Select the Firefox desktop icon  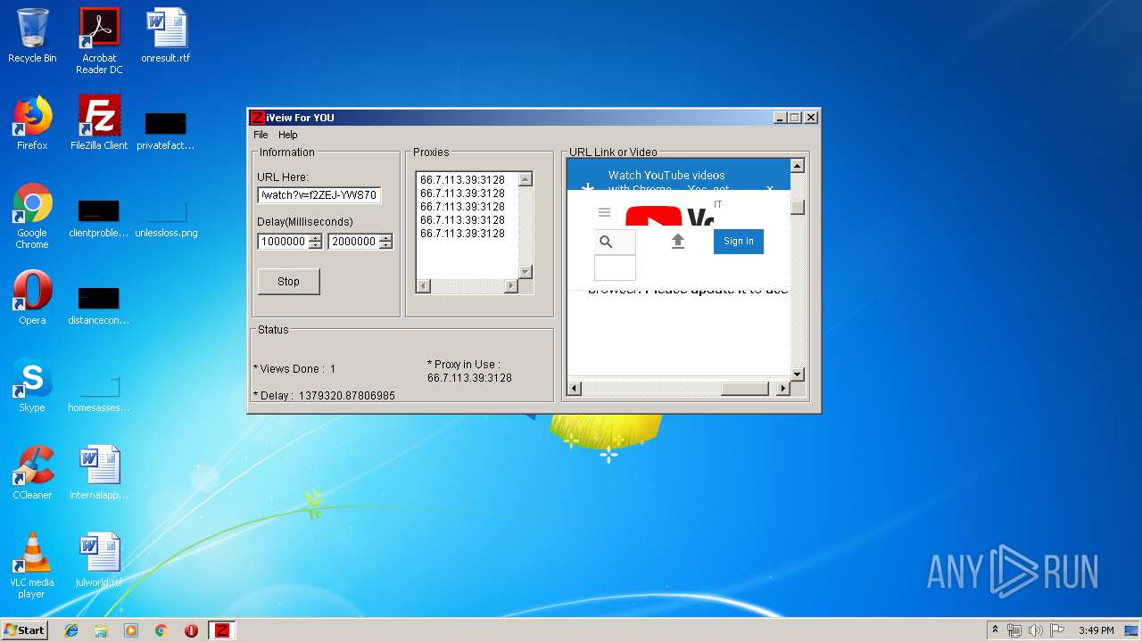point(32,124)
